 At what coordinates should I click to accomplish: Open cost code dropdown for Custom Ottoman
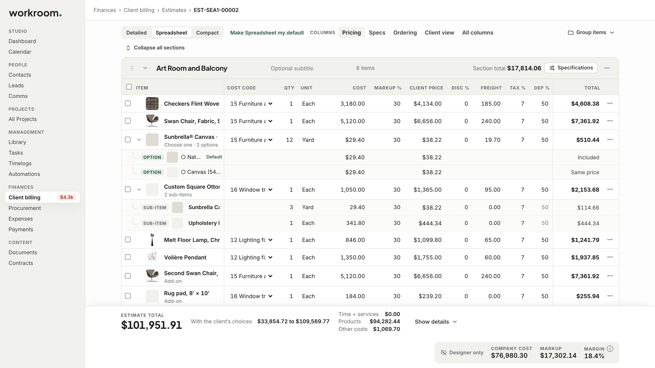tap(251, 190)
